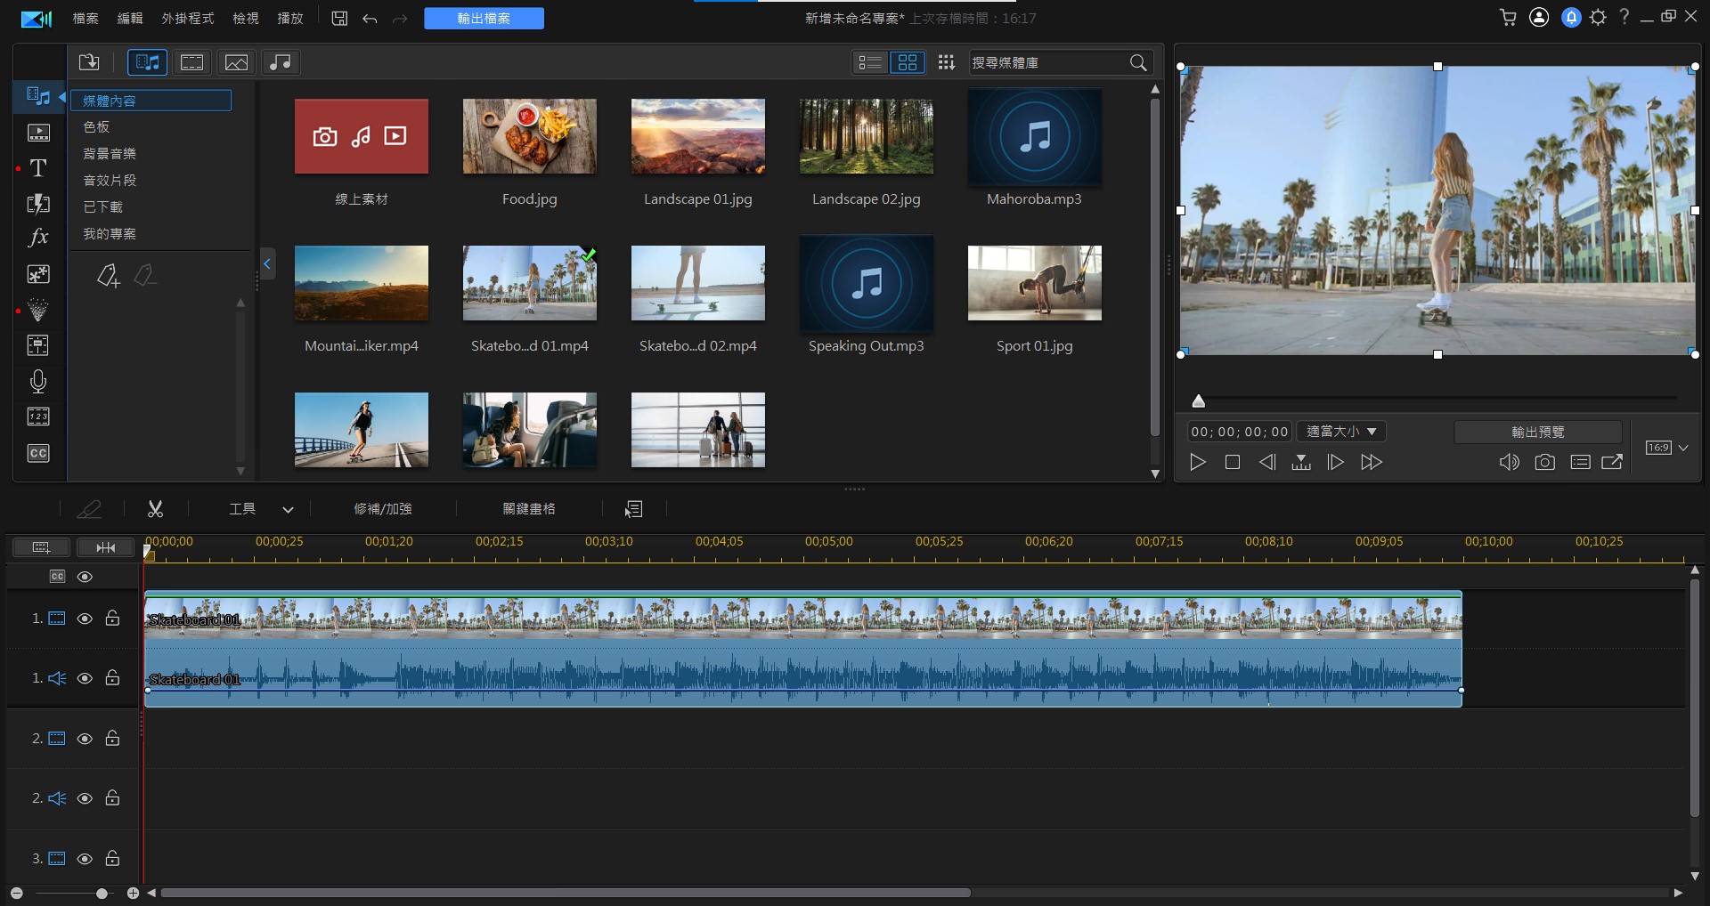
Task: Select the Landscape 01.jpg thumbnail
Action: click(697, 136)
